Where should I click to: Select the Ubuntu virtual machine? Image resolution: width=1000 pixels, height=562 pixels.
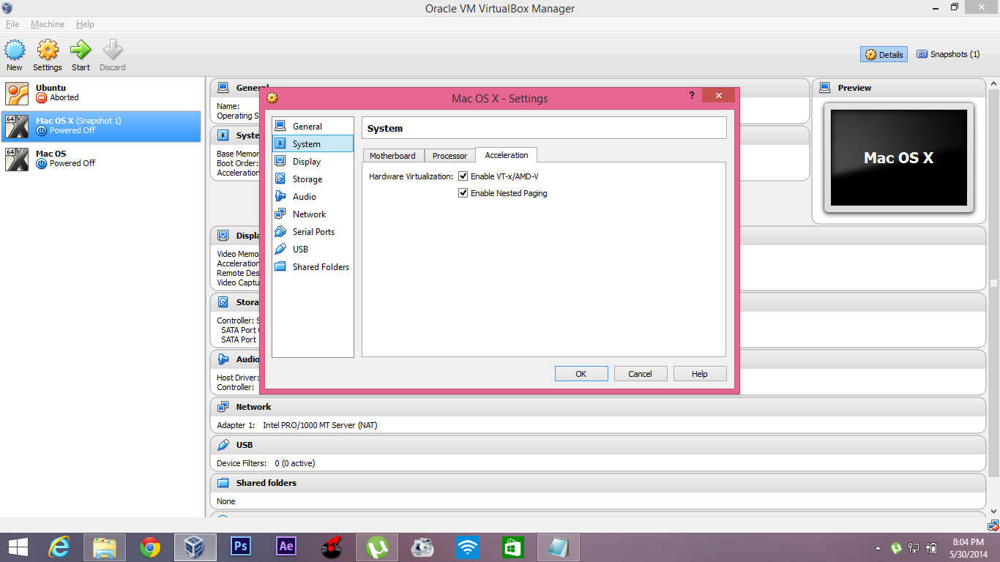(101, 93)
